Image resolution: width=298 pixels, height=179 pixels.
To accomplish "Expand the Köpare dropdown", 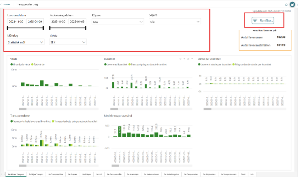I will pos(118,22).
